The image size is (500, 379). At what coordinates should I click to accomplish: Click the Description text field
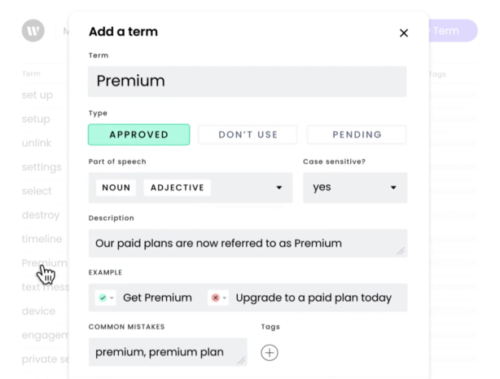247,243
